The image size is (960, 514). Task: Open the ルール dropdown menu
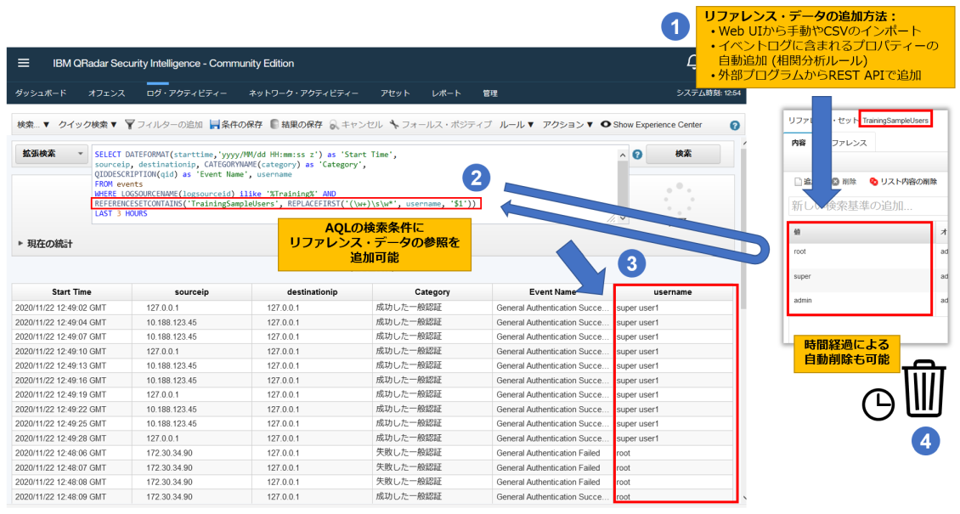517,124
